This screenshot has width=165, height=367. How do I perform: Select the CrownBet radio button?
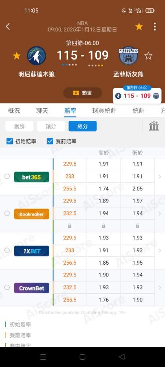[7, 287]
